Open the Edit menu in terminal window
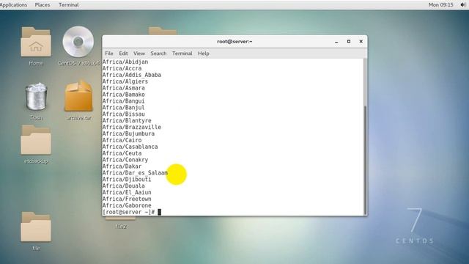The height and width of the screenshot is (264, 469). point(123,54)
